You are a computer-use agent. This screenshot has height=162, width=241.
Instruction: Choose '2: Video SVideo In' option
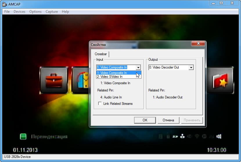119,77
